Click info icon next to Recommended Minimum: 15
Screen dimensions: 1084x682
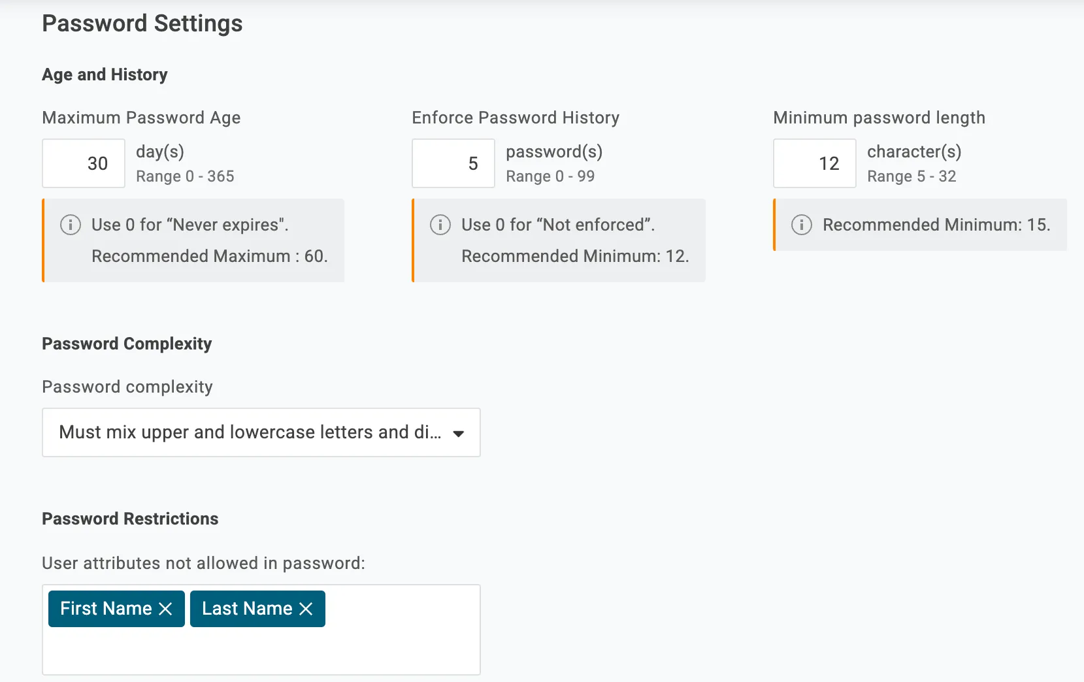point(802,225)
